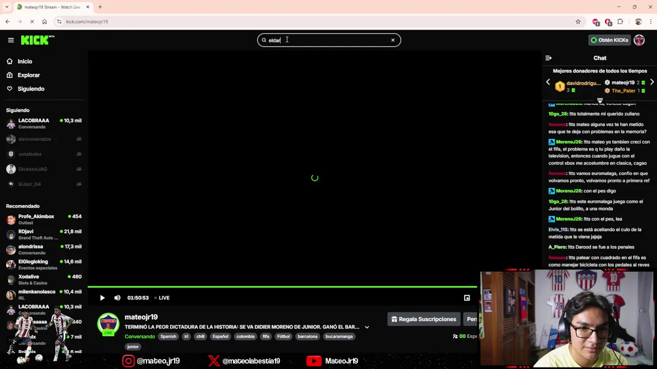
Task: Close the mateojr19 Stream tab
Action: pos(87,7)
